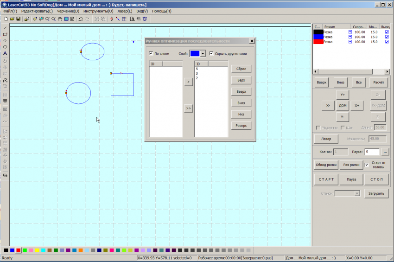Viewport: 394px width, 262px height.
Task: Click the Undo arrow icon
Action: pyautogui.click(x=81, y=19)
